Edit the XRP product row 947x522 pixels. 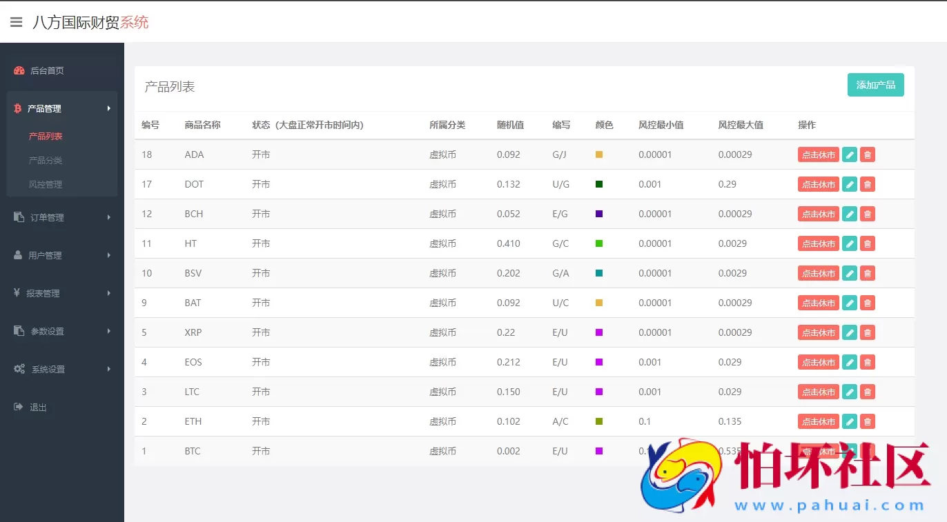click(850, 332)
